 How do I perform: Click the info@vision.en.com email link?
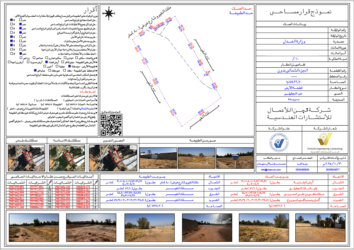click(271, 170)
